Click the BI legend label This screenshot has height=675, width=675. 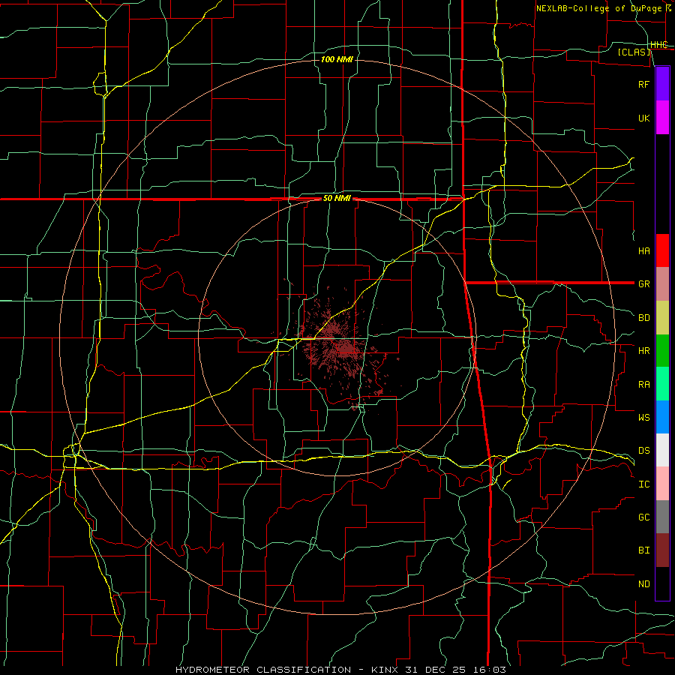tap(643, 550)
